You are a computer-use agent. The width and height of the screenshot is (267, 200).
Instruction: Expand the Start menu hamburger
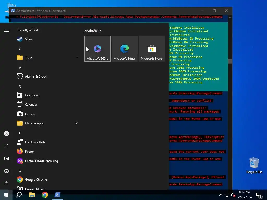point(7,30)
